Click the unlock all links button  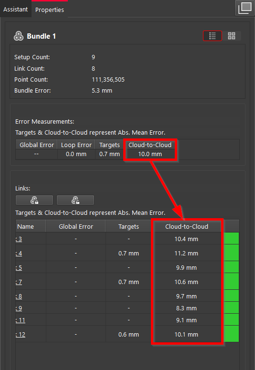[x=75, y=200]
